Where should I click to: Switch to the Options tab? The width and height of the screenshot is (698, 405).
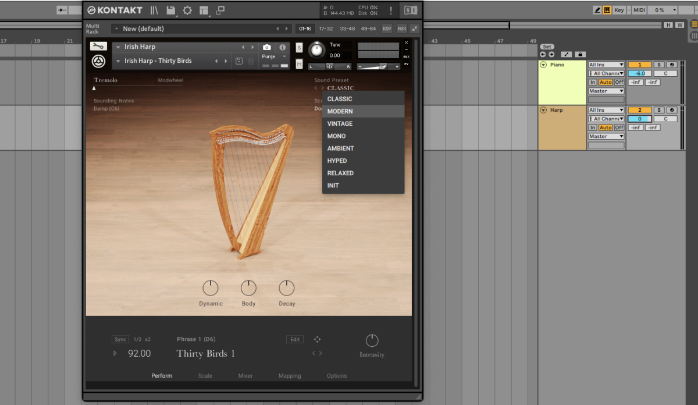tap(337, 376)
